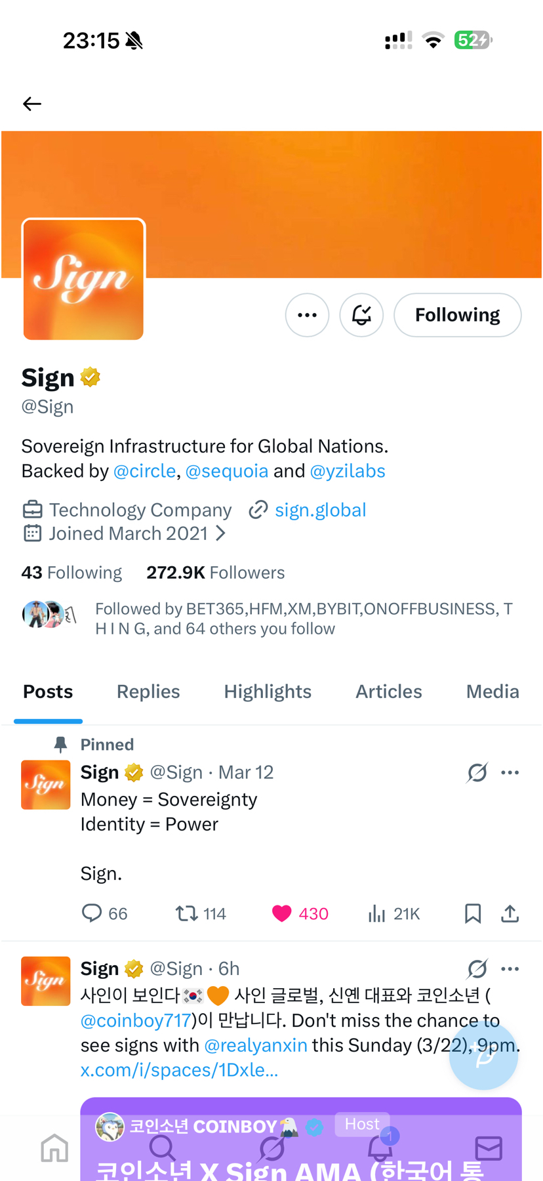This screenshot has width=543, height=1181.
Task: Open more options on the 6h post
Action: tap(510, 968)
